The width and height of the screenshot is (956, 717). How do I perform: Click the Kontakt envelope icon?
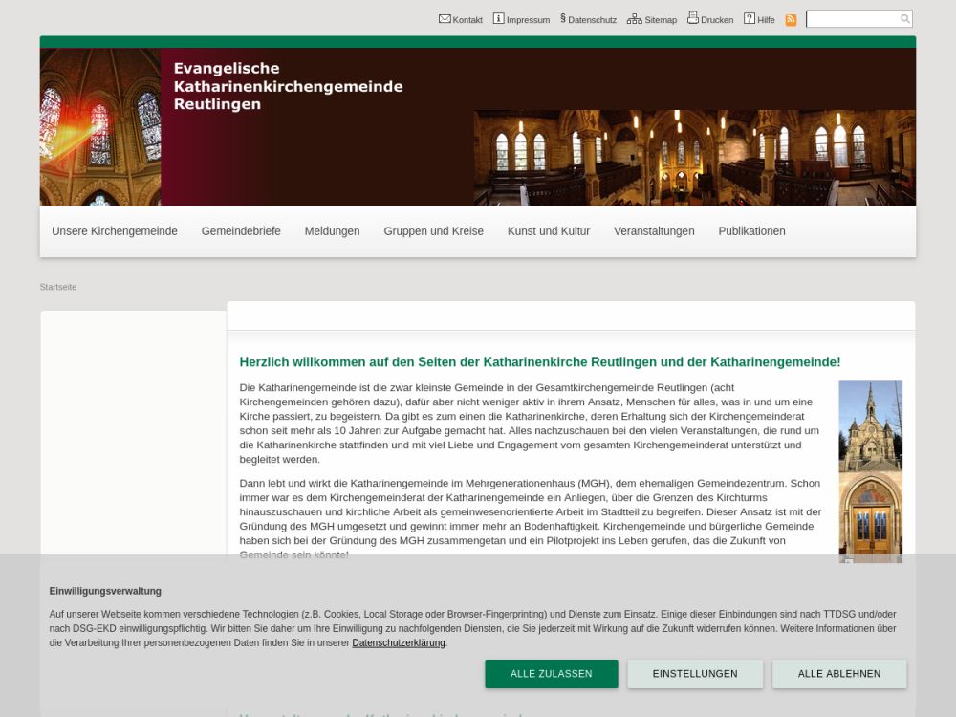[x=445, y=19]
